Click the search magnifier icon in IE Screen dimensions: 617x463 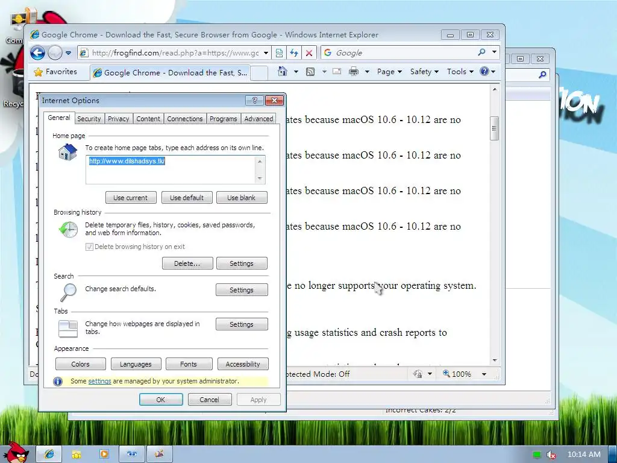coord(481,52)
